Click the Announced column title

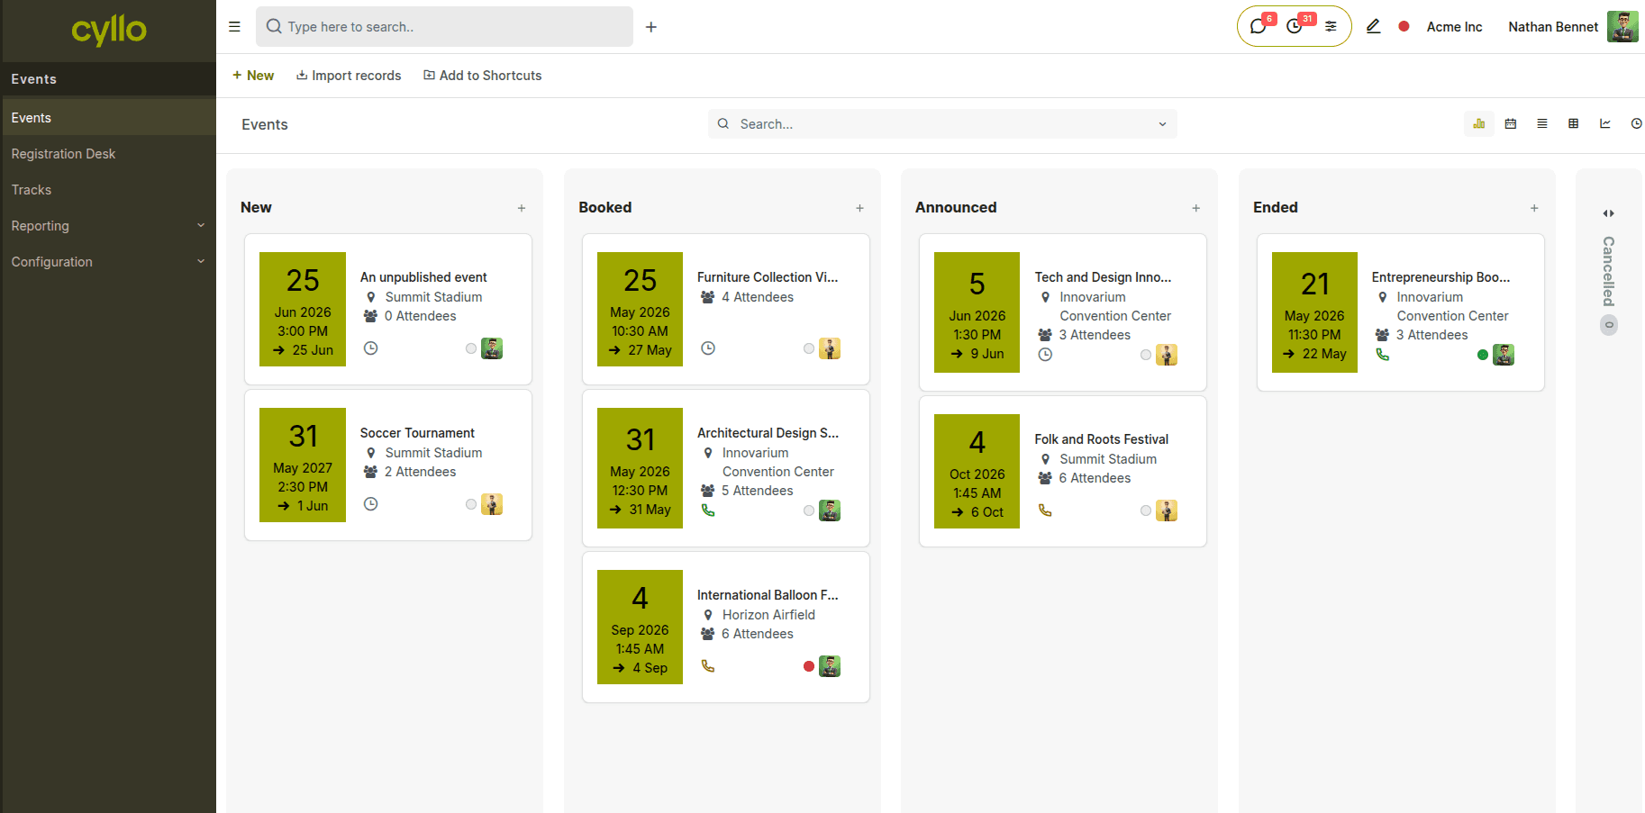pos(956,207)
